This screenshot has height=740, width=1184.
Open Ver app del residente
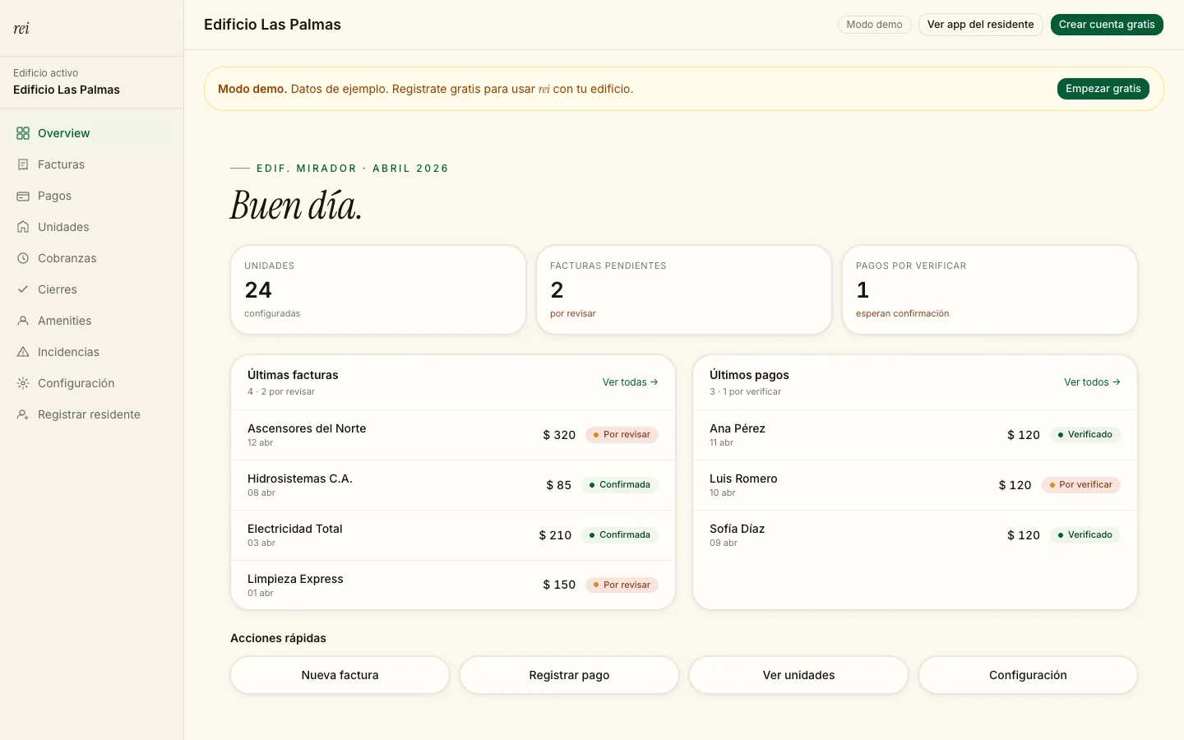(x=981, y=25)
